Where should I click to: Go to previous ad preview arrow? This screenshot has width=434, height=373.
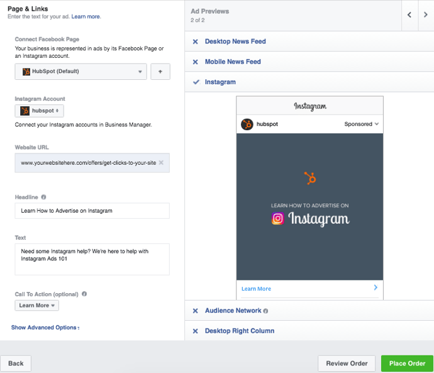[x=409, y=15]
